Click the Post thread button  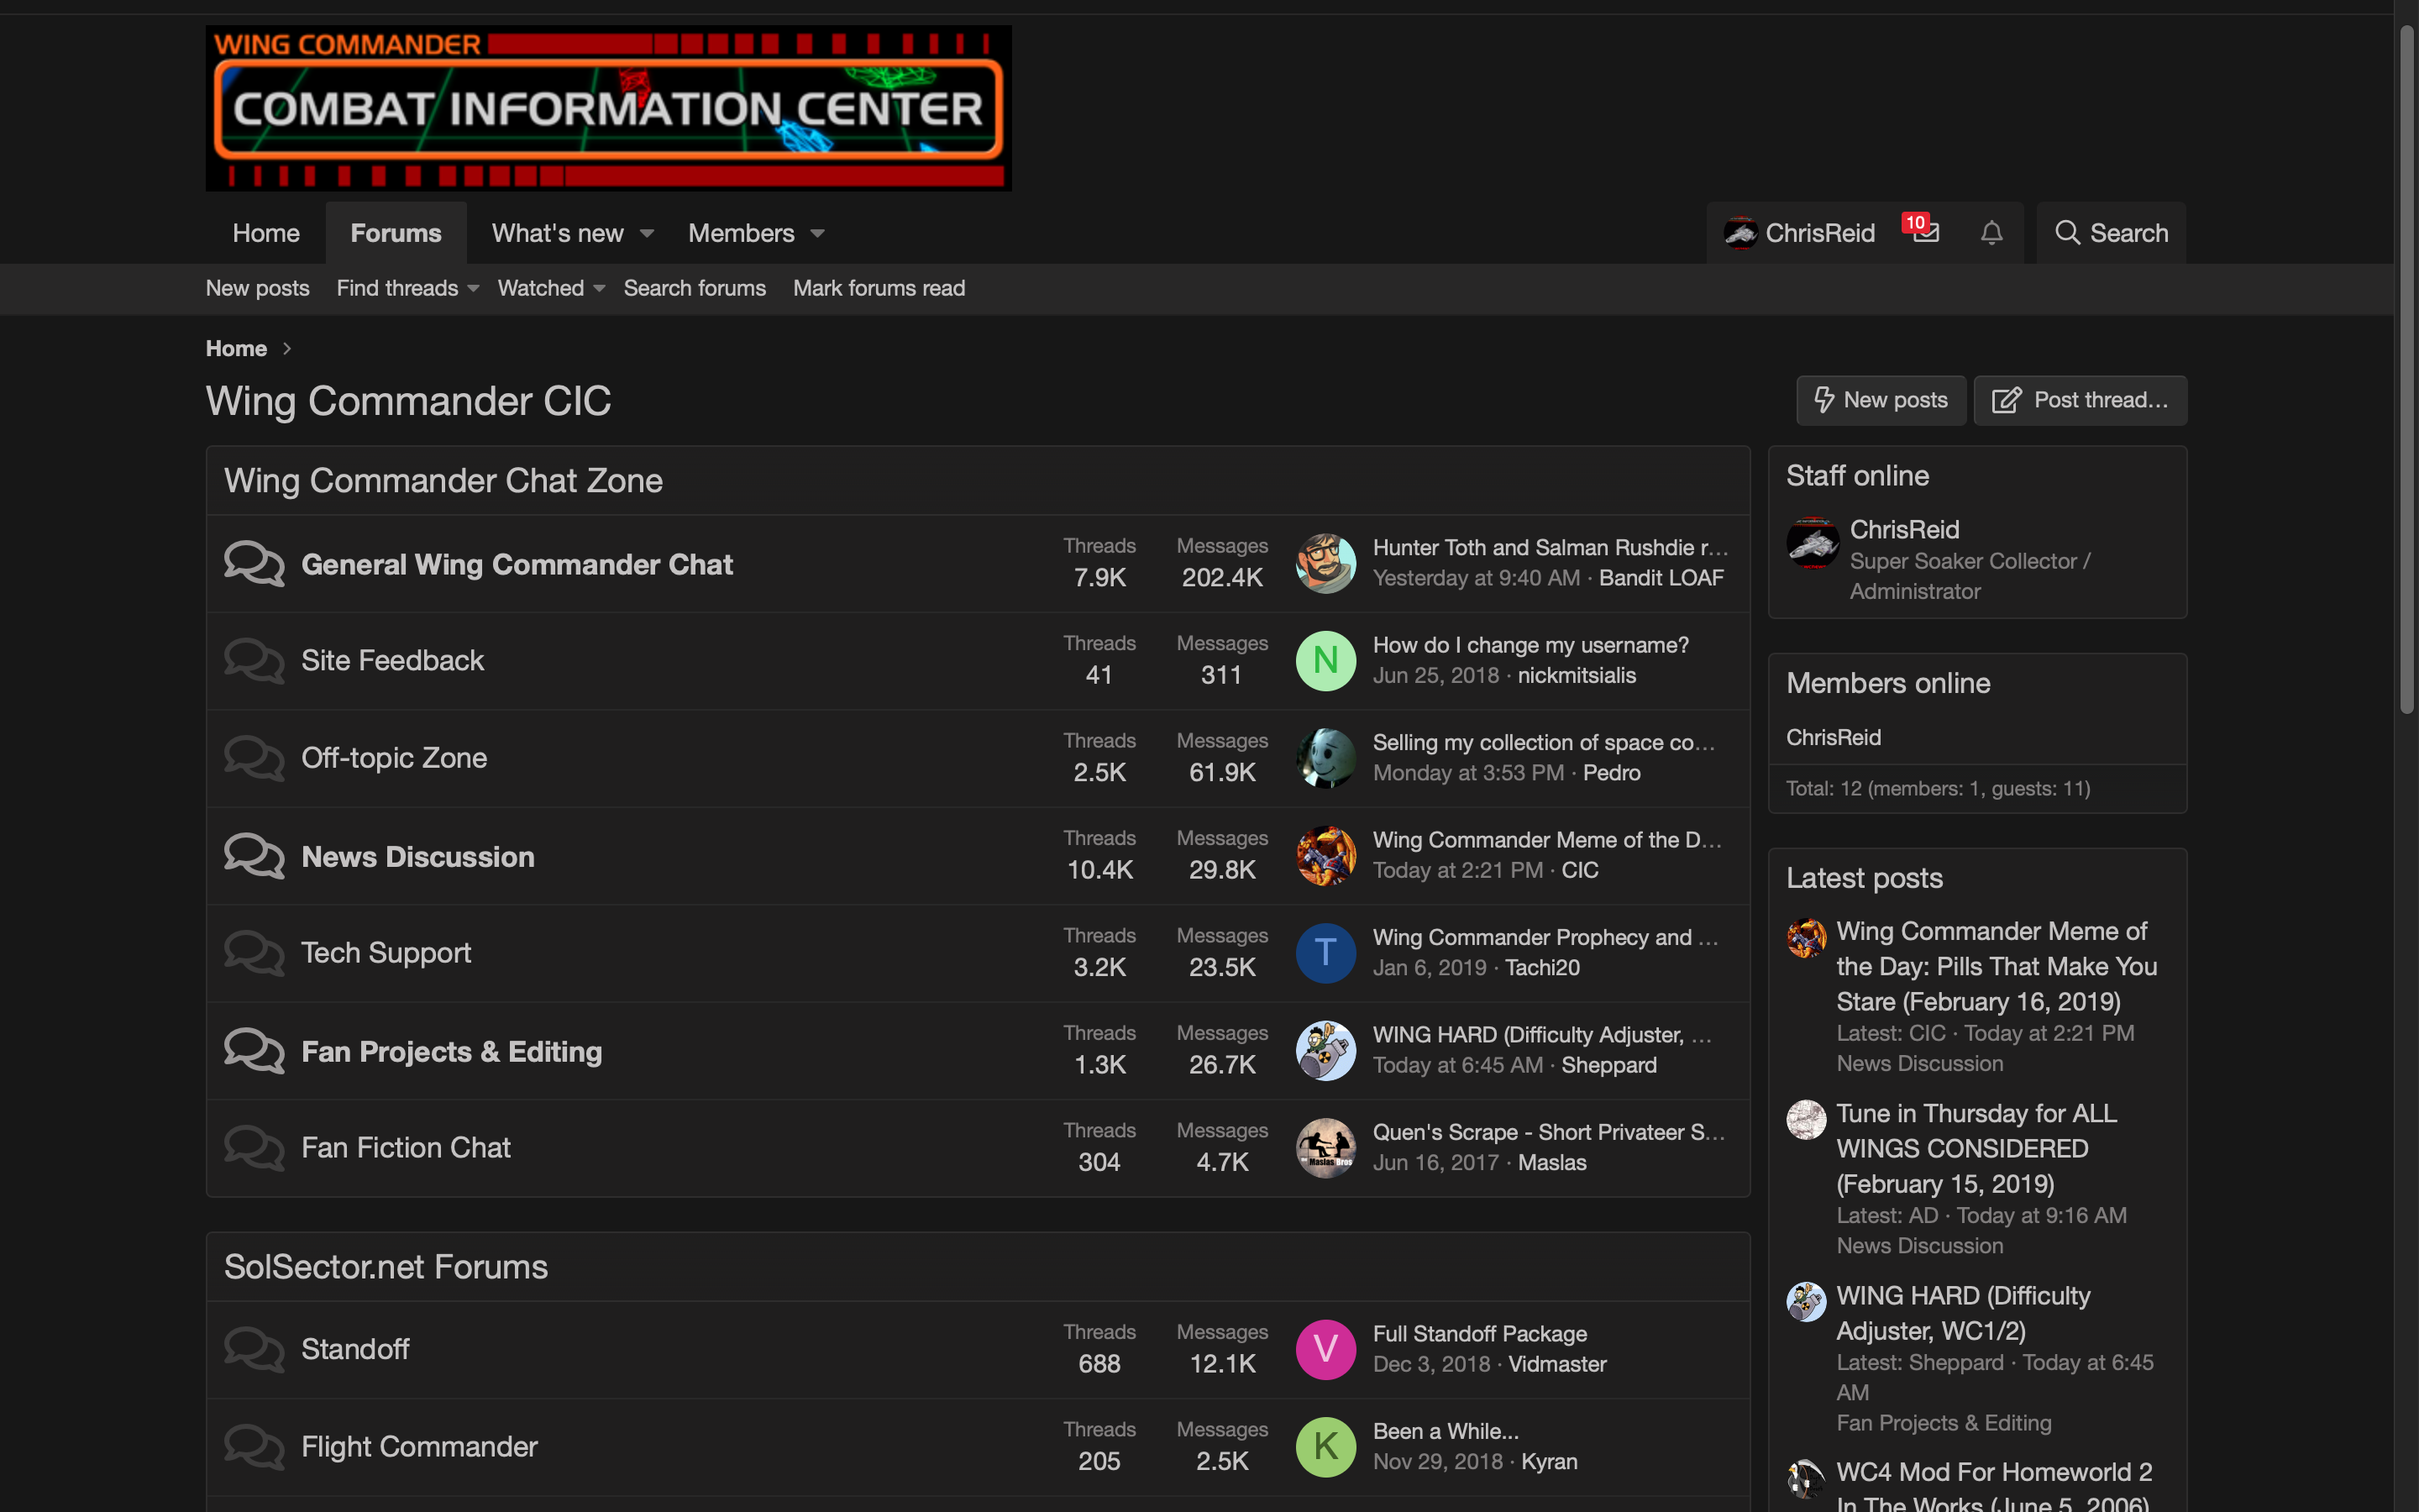click(x=2081, y=400)
